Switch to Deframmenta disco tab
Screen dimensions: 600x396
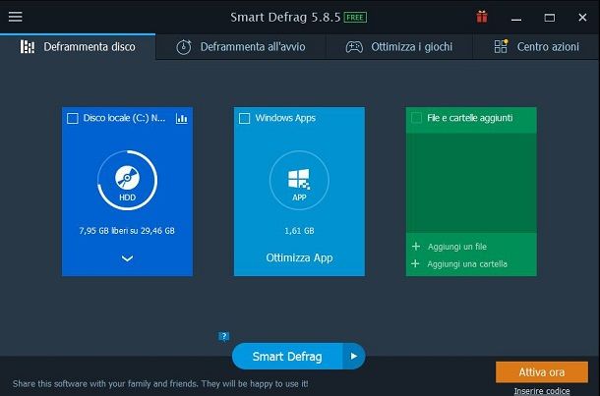coord(78,46)
